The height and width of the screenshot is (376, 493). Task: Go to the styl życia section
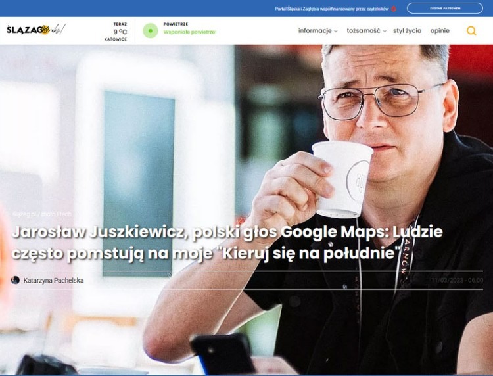(407, 30)
